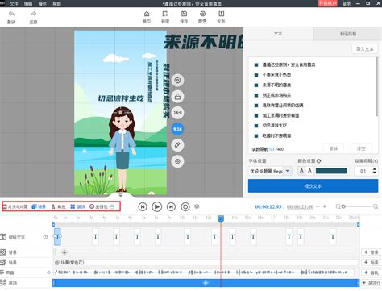Click the 清空 clear button
The width and height of the screenshot is (382, 291).
coord(361,148)
